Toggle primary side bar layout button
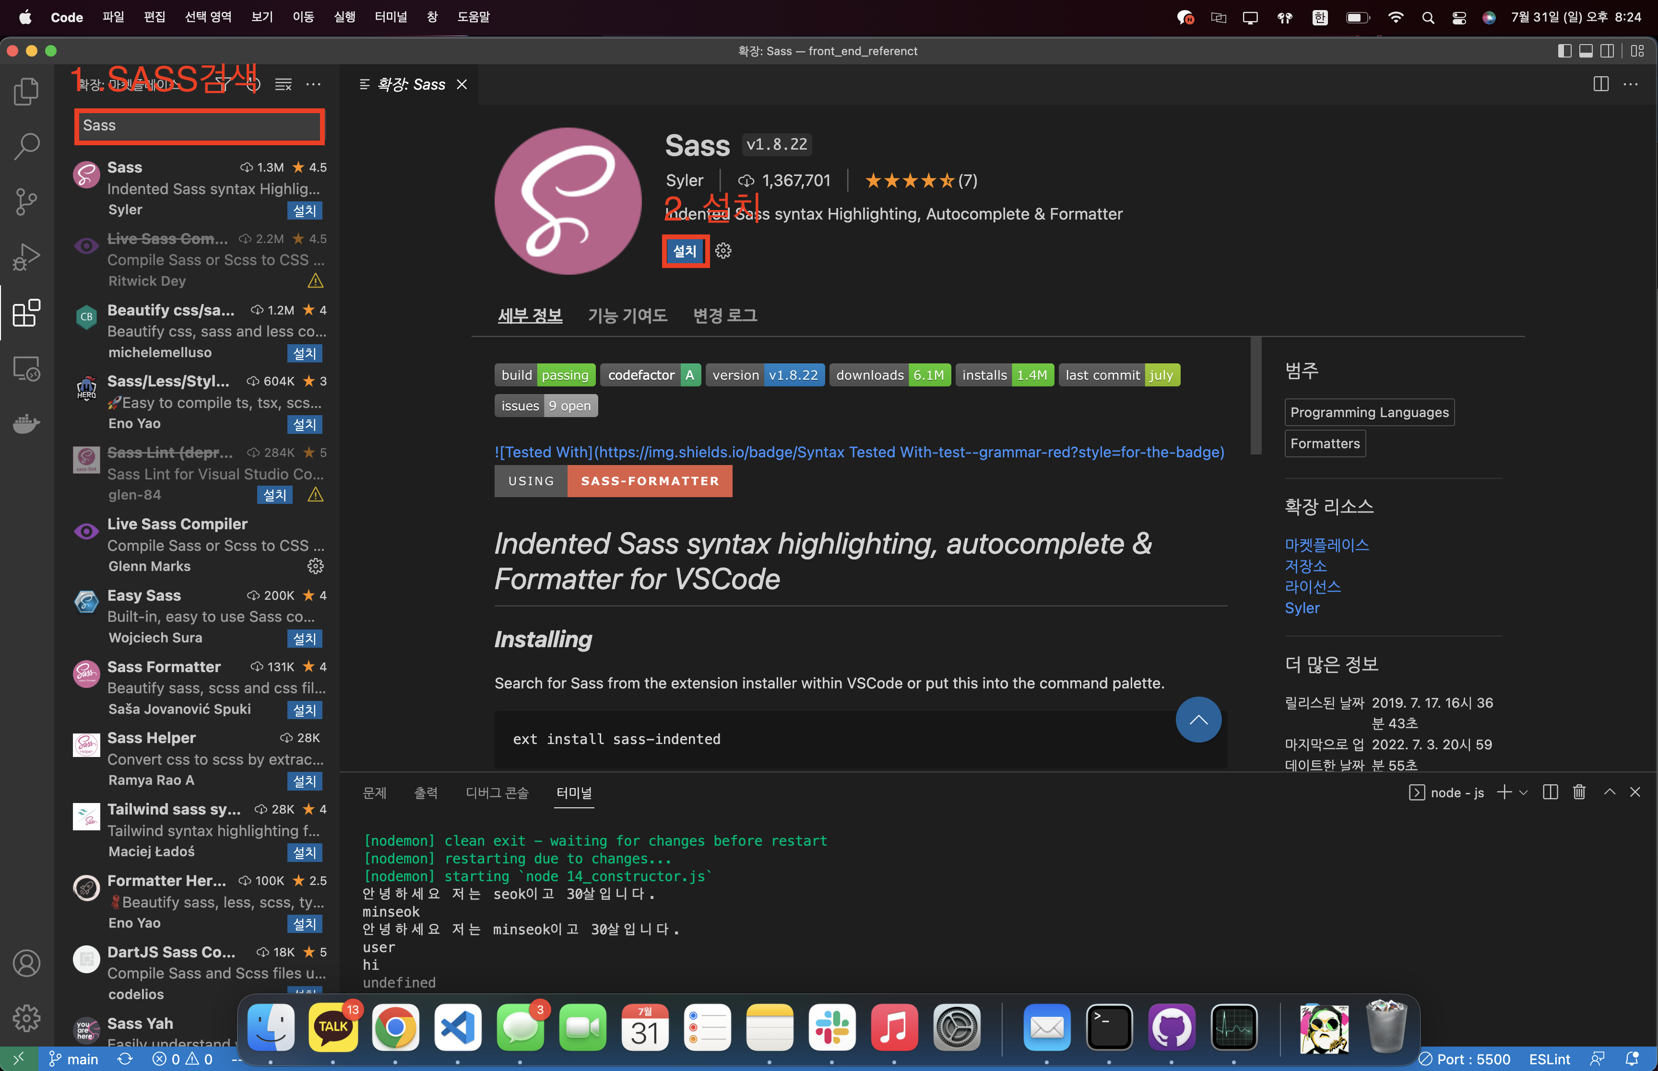 [x=1565, y=51]
